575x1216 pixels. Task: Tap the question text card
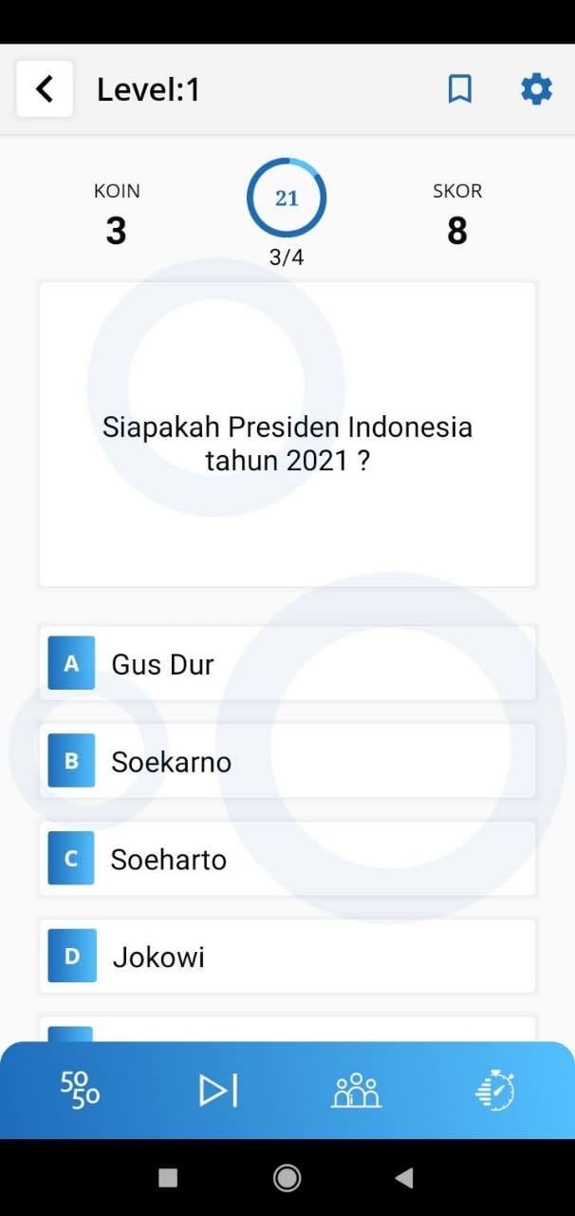tap(287, 434)
